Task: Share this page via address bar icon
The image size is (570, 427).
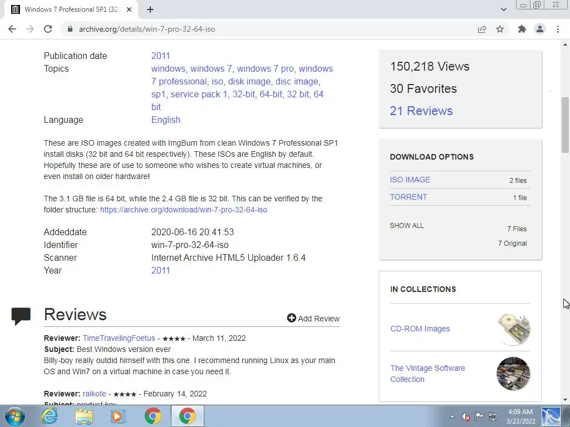Action: pos(482,29)
